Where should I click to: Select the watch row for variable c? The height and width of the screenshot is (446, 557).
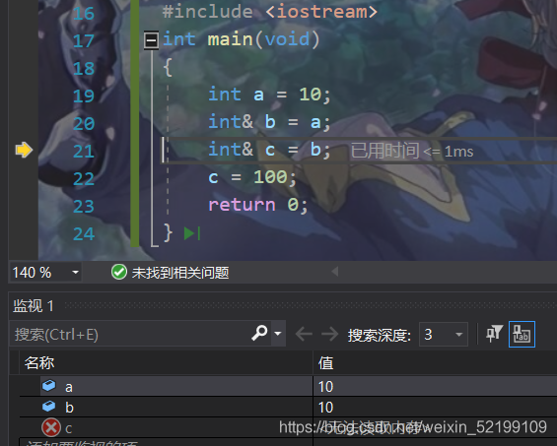coord(288,427)
